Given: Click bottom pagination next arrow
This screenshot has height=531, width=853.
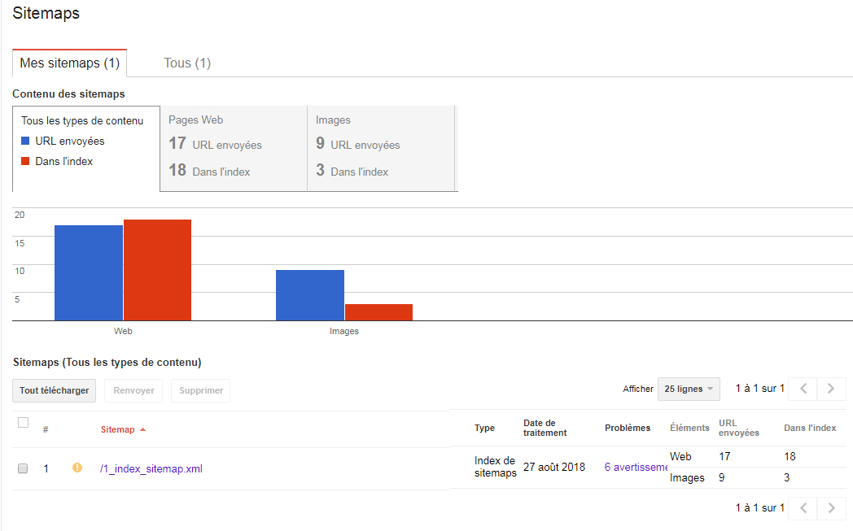Looking at the screenshot, I should coord(831,508).
